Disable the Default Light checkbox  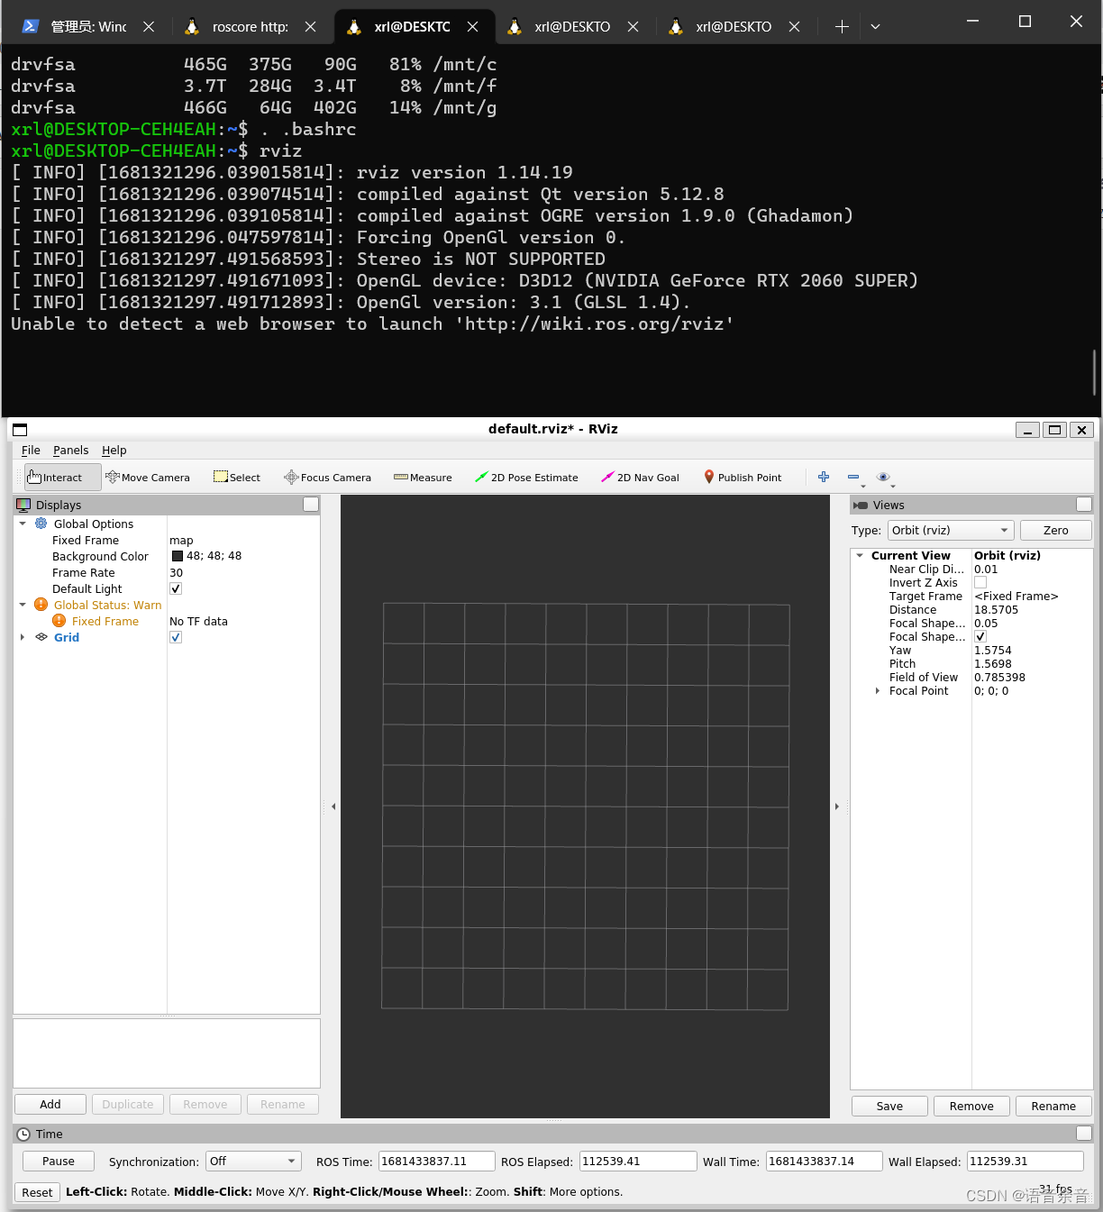click(176, 588)
